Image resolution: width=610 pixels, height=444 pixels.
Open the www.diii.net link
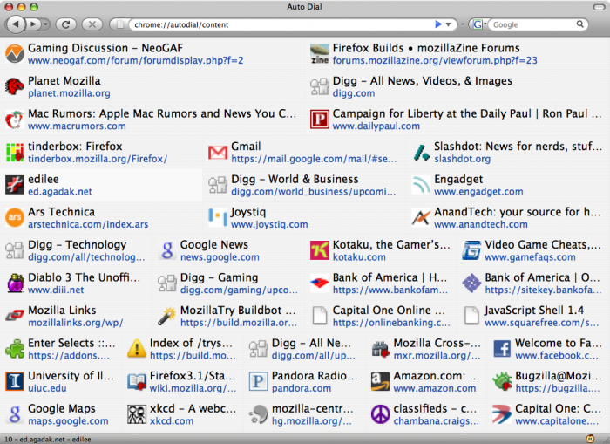tap(56, 290)
